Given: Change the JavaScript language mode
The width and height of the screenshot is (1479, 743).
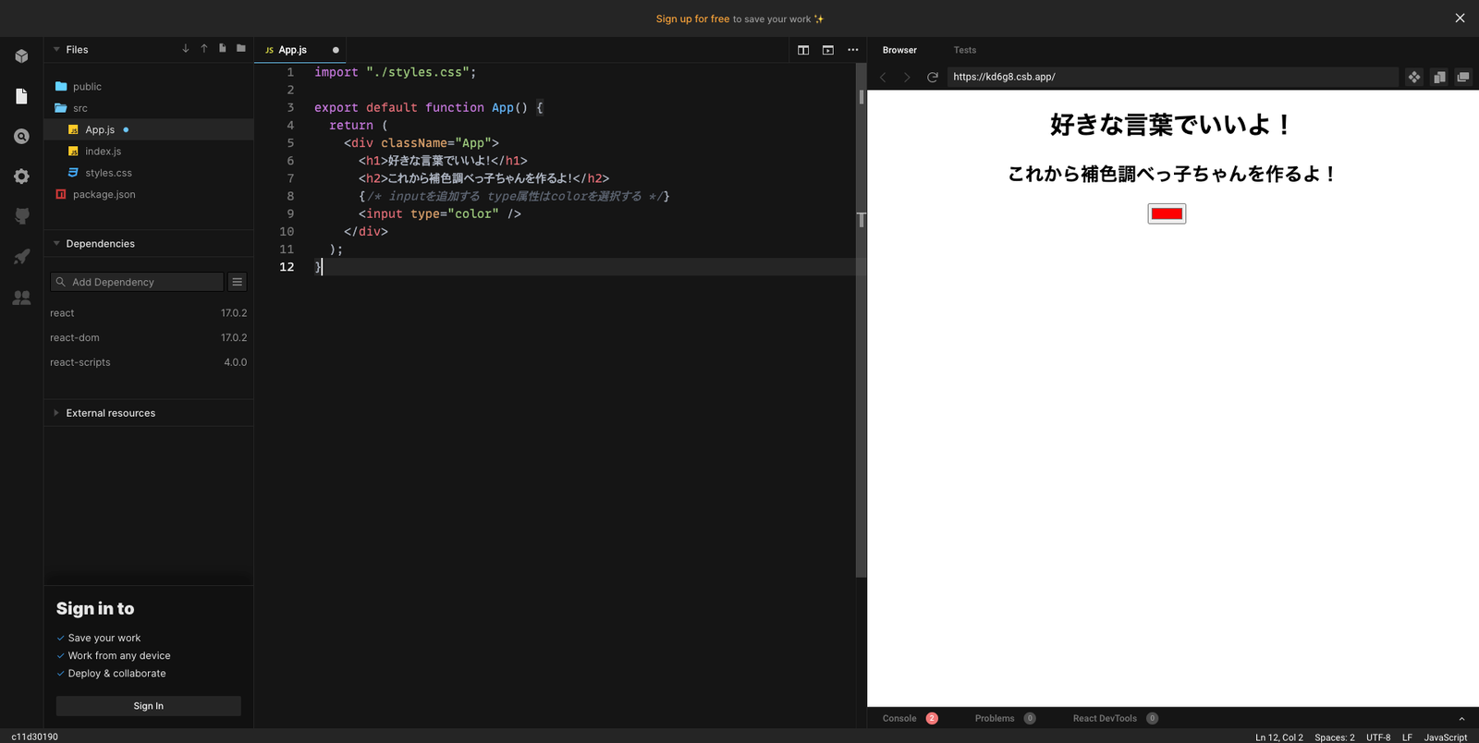Looking at the screenshot, I should tap(1446, 737).
